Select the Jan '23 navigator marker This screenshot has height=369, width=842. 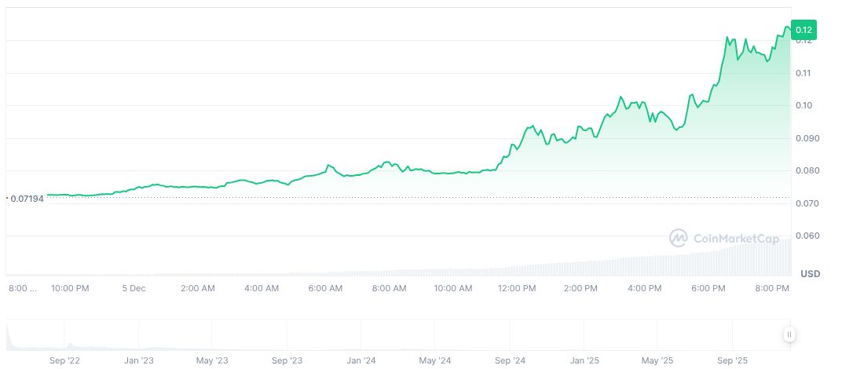(x=138, y=360)
